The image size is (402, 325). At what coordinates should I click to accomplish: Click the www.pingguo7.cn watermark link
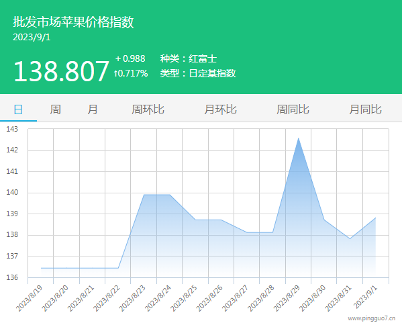point(372,318)
